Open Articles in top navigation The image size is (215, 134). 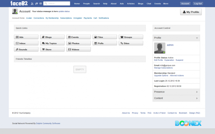point(131,4)
